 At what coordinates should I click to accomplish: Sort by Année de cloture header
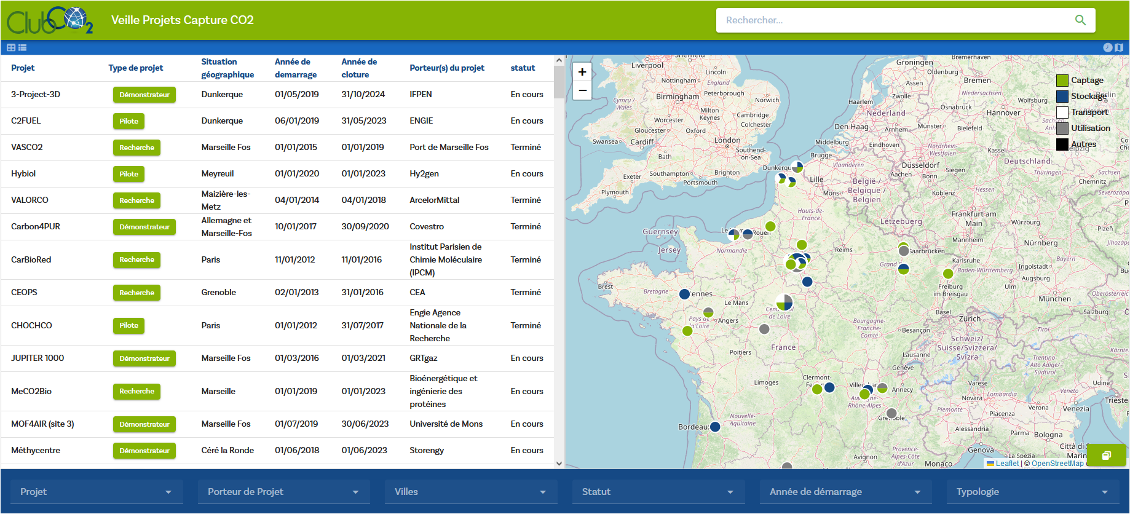click(x=359, y=68)
